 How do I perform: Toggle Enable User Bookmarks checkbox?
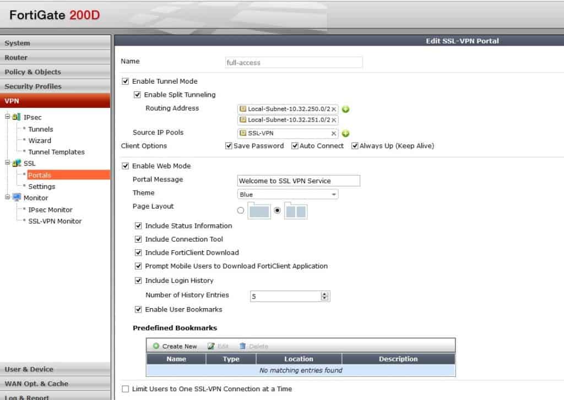pyautogui.click(x=138, y=309)
